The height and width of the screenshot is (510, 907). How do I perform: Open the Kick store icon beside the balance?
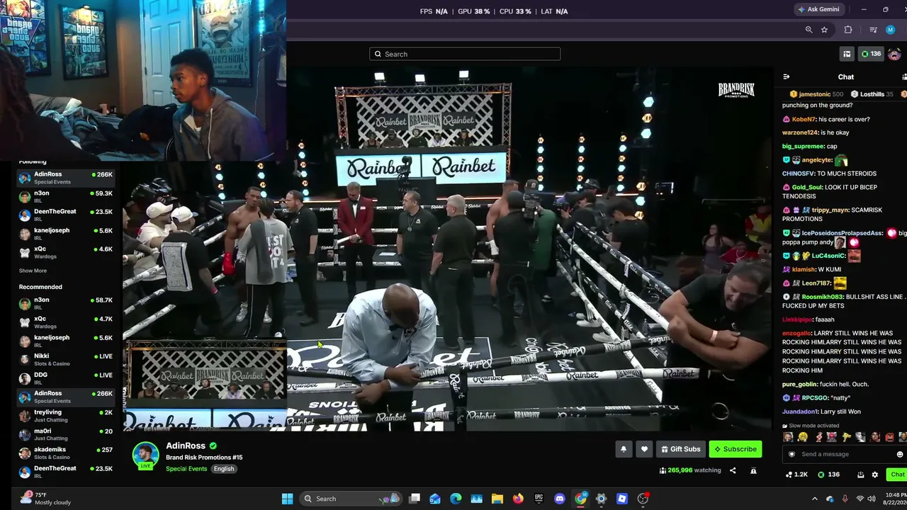coord(847,54)
